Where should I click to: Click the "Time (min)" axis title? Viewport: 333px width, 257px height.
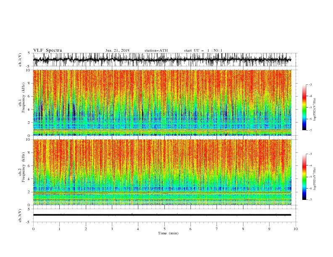168,233
